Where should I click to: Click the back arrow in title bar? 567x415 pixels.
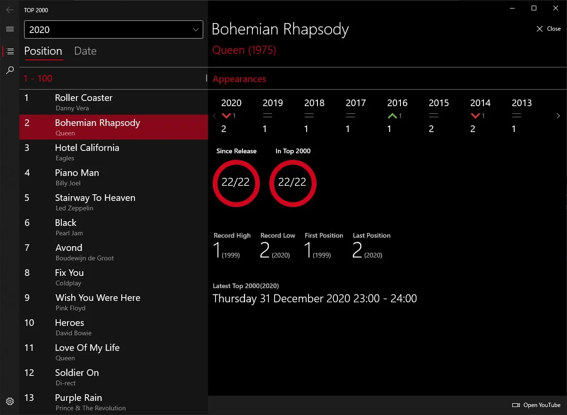pos(9,10)
